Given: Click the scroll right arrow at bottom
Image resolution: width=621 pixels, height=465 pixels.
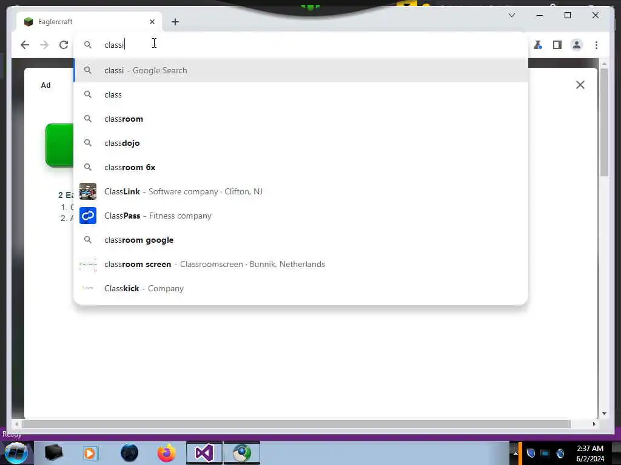Looking at the screenshot, I should [x=594, y=424].
